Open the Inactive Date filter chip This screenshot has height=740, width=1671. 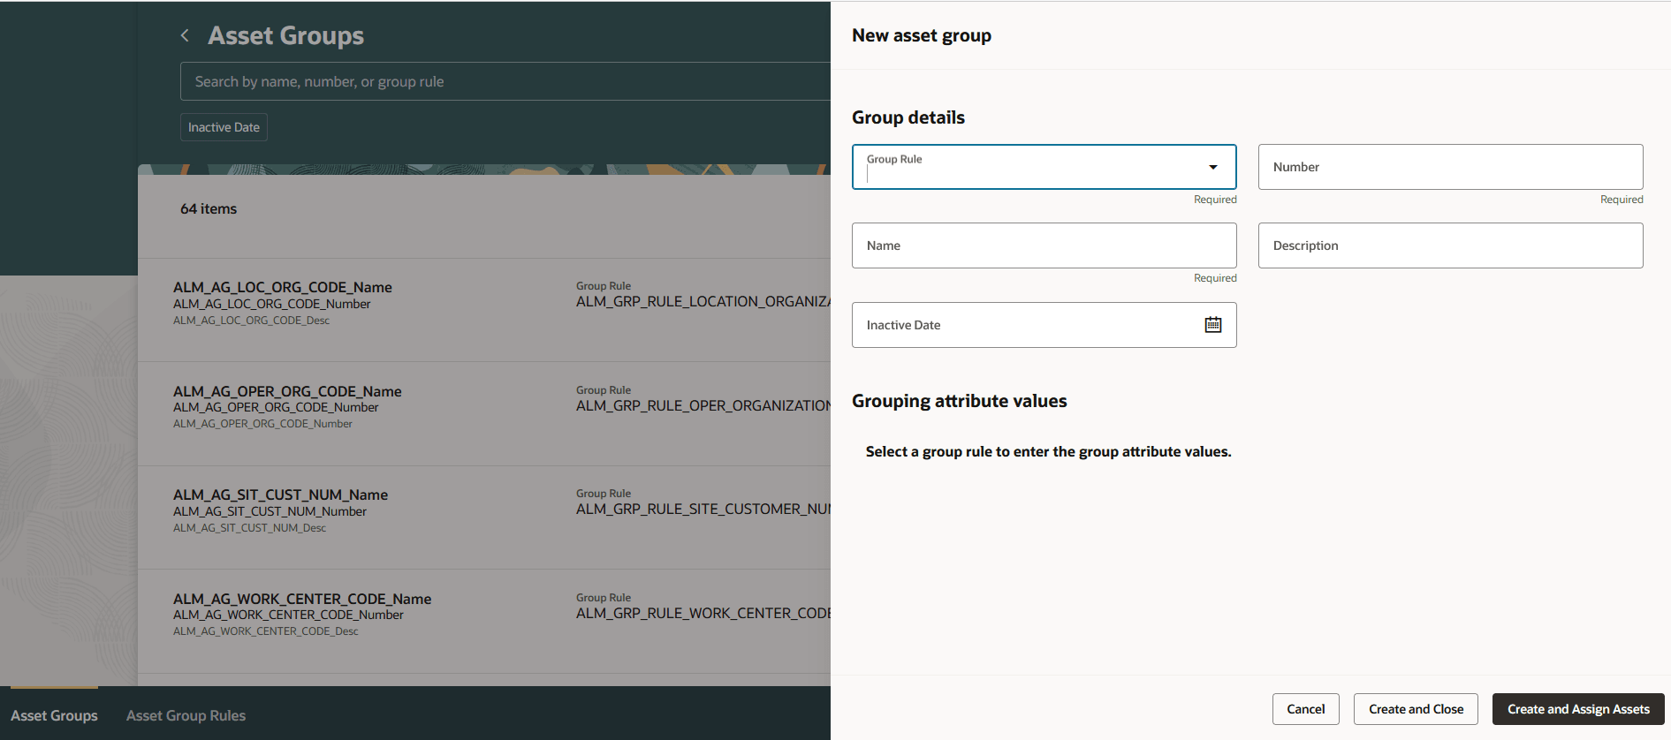click(224, 127)
